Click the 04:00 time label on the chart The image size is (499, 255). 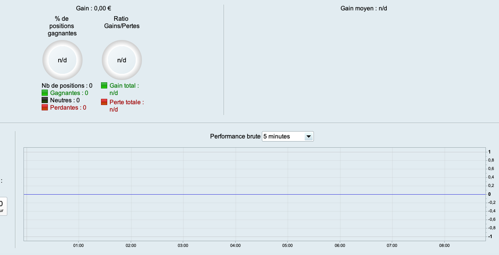[235, 245]
